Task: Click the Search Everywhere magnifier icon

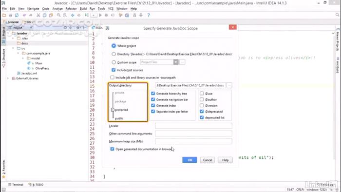Action: [x=337, y=15]
